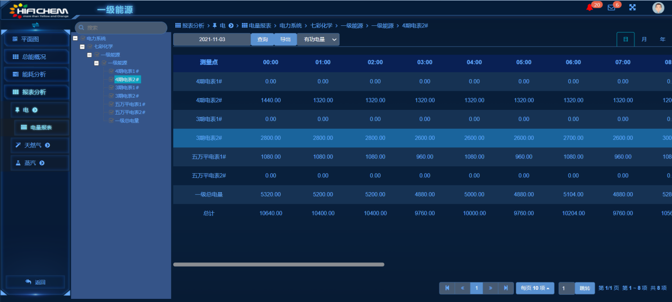Collapse the sidebar with the swap arrows icon
Image resolution: width=672 pixels, height=302 pixels.
35,25
